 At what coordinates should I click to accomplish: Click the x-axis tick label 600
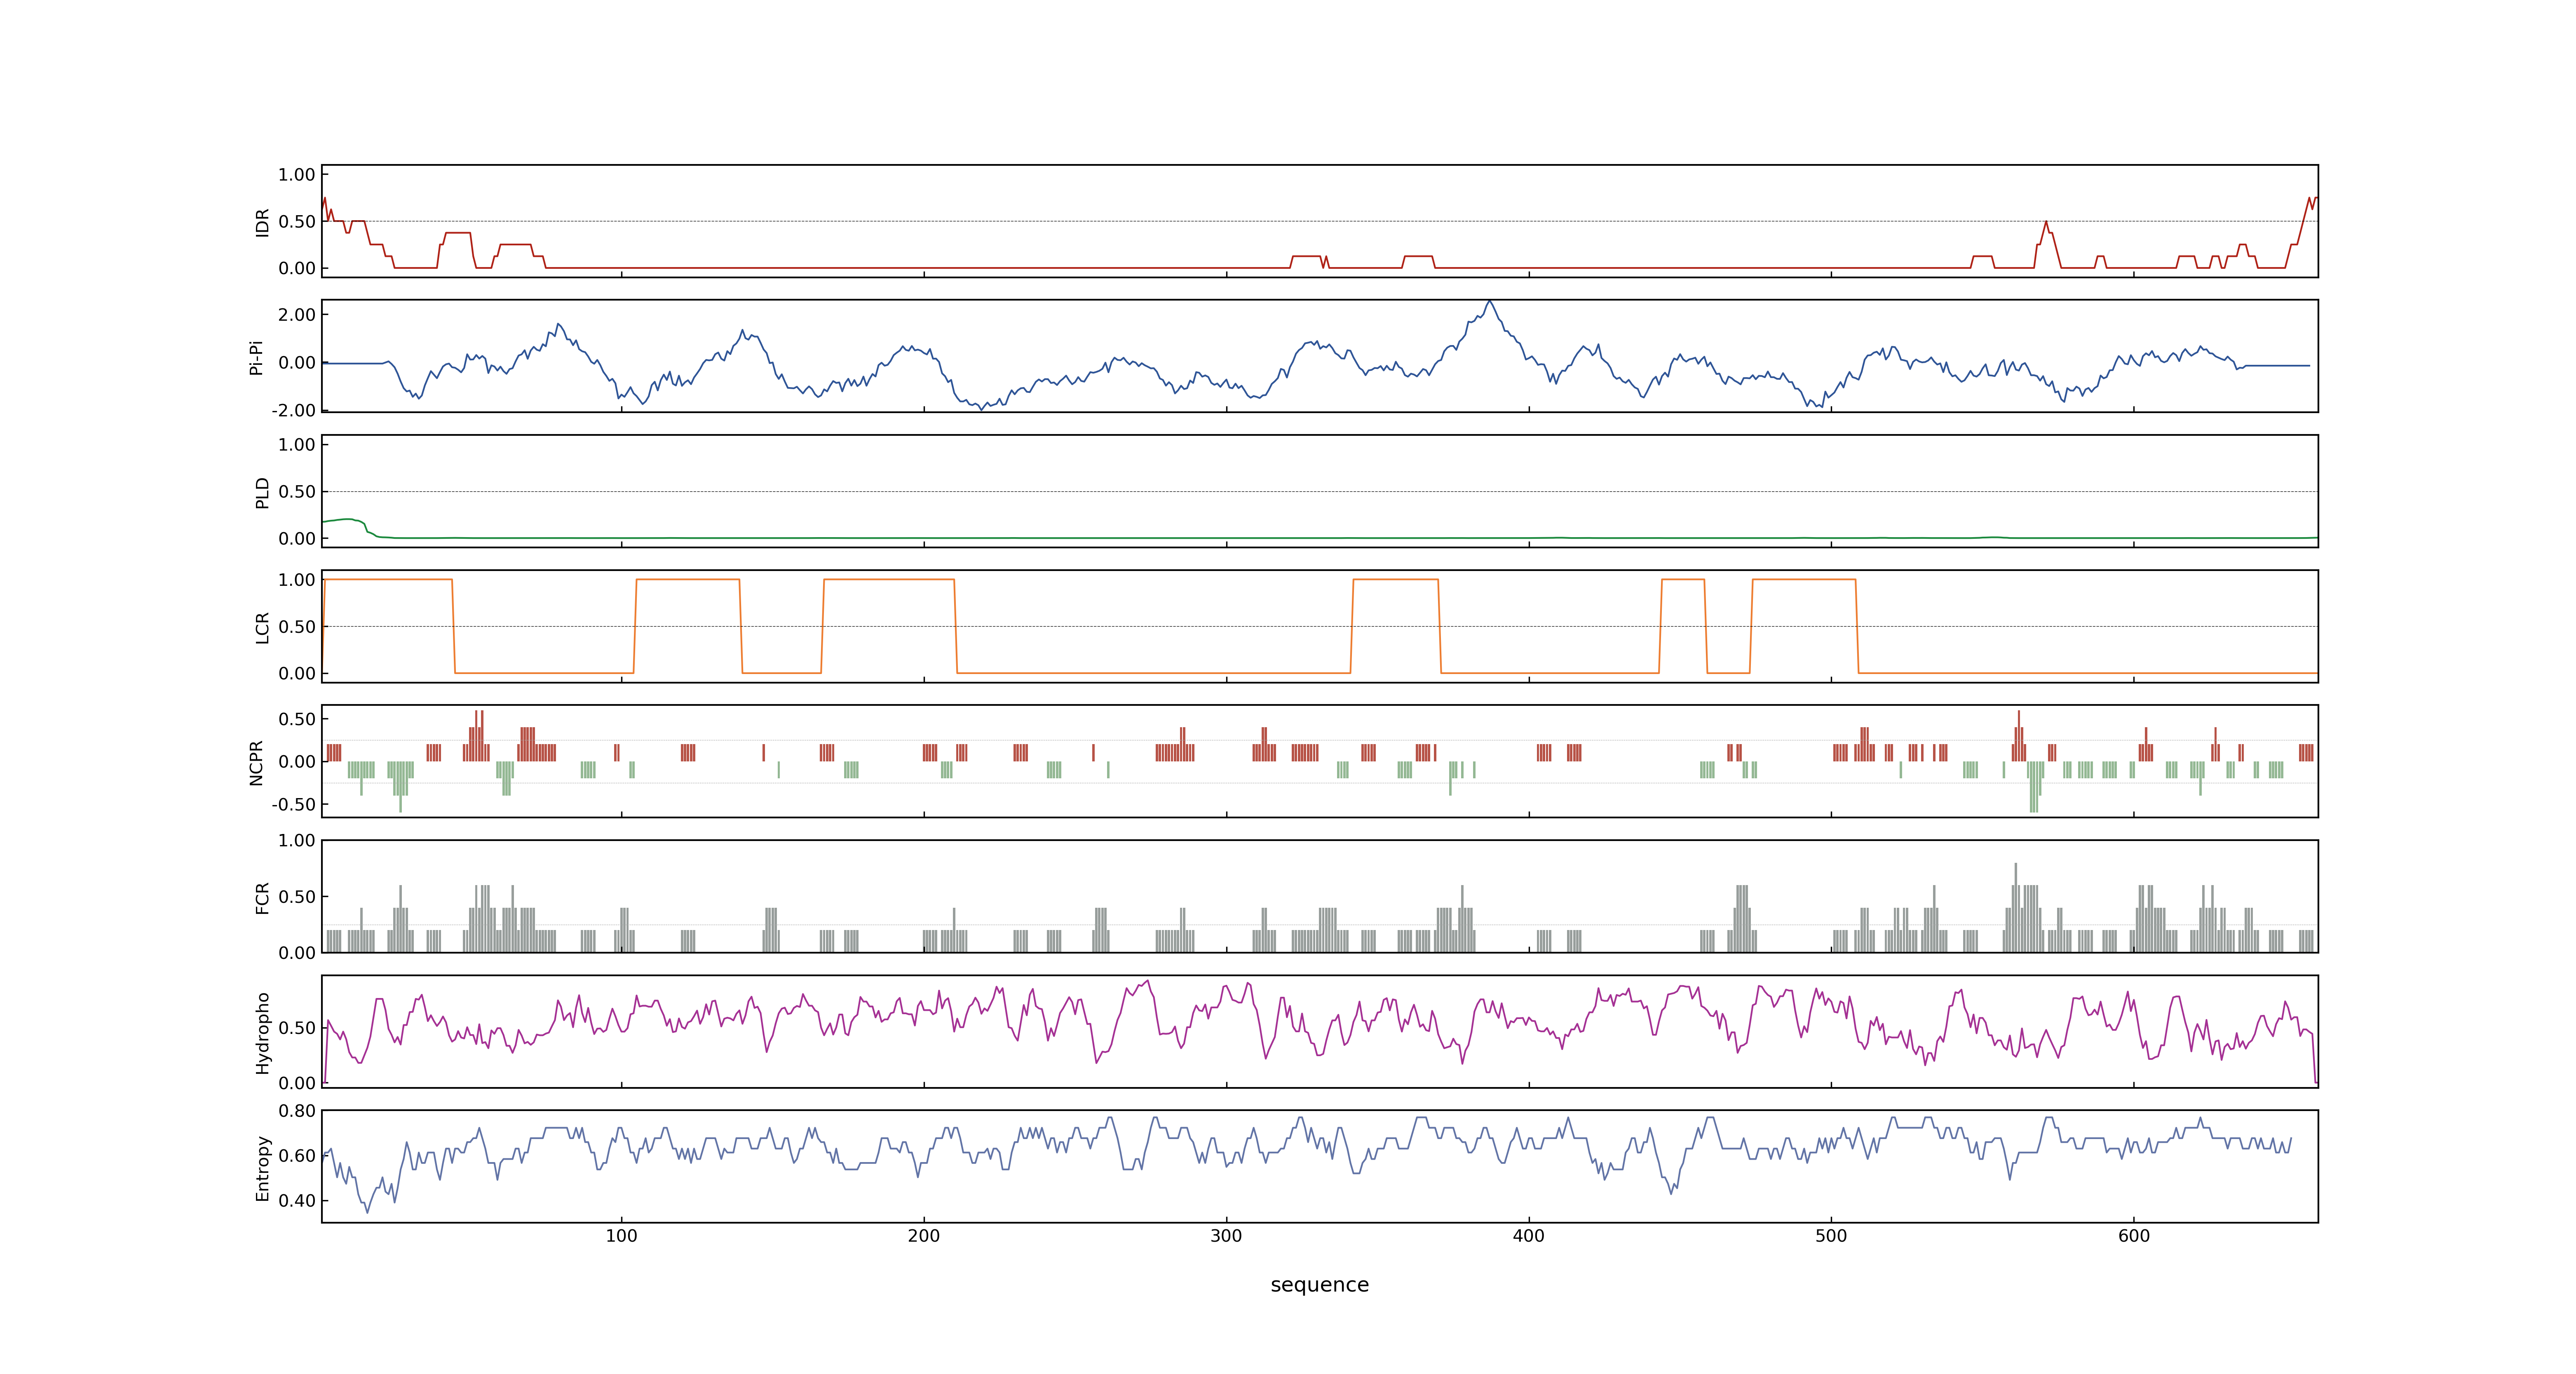[x=2134, y=1236]
